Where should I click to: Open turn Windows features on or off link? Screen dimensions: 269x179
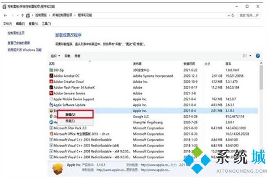tap(25, 50)
